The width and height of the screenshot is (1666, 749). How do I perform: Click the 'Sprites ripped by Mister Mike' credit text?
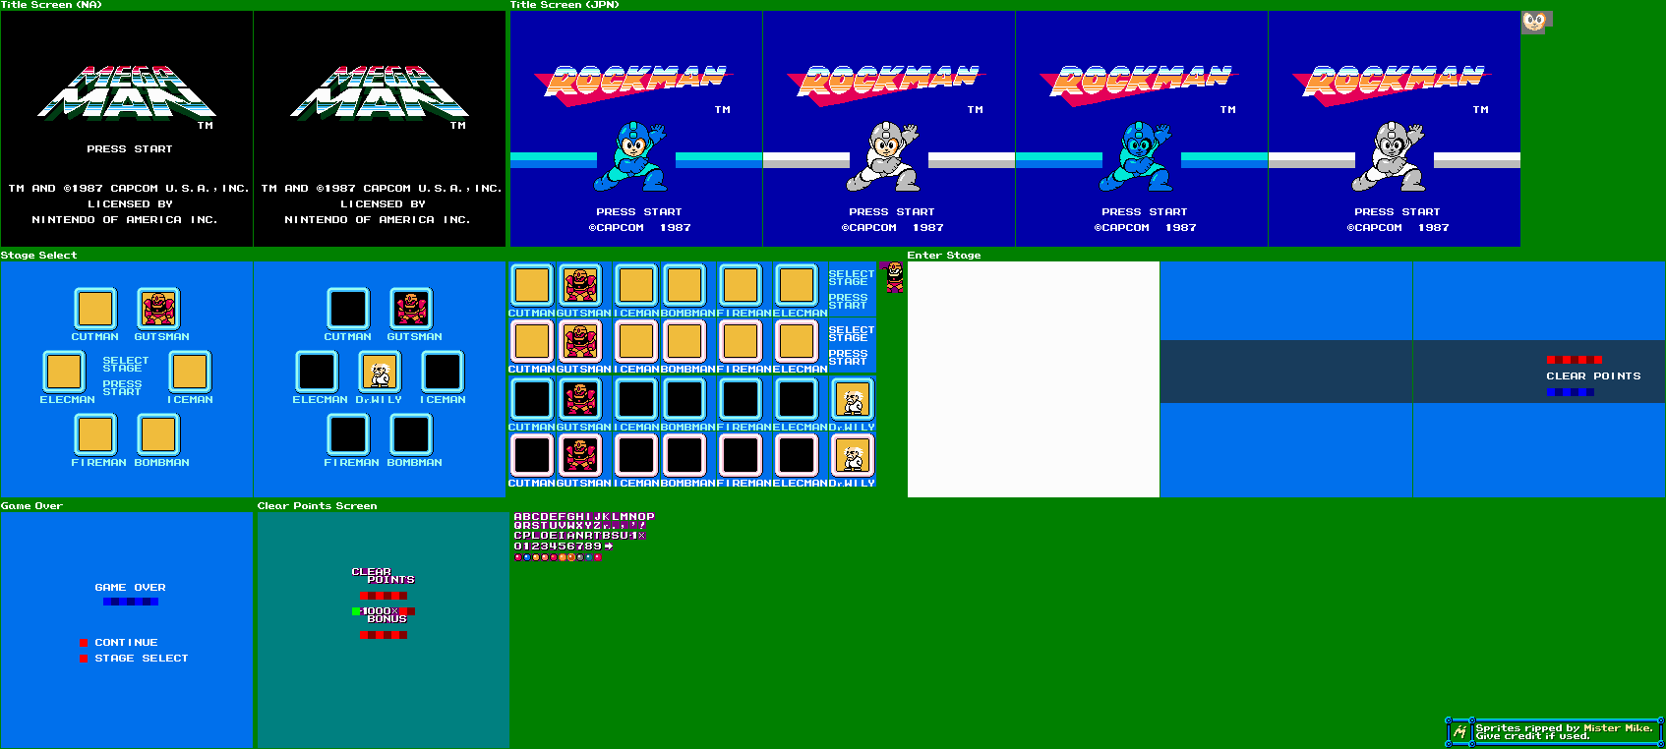click(1564, 728)
